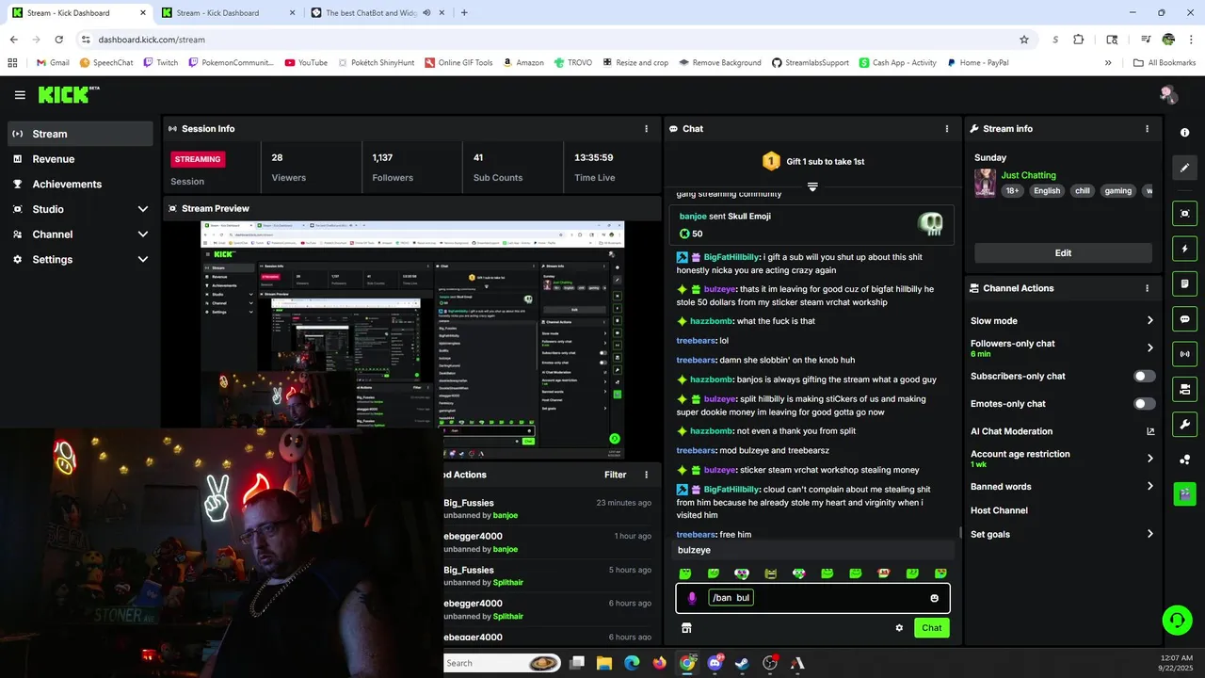The image size is (1205, 678).
Task: Click the Edit stream info button
Action: (x=1063, y=252)
